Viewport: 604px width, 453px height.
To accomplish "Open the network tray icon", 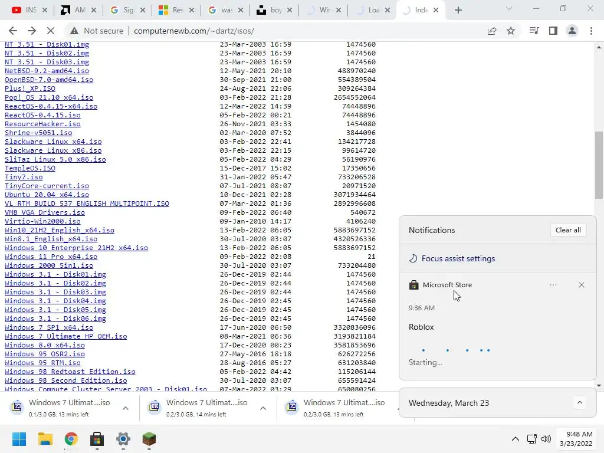I will pyautogui.click(x=532, y=439).
